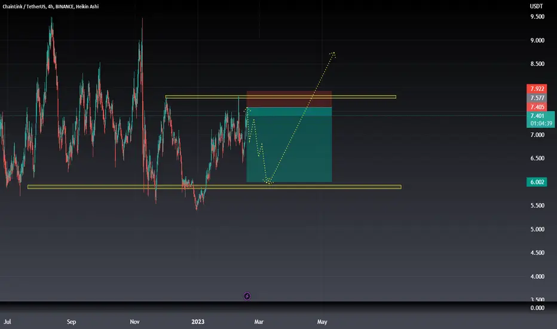The height and width of the screenshot is (329, 557).
Task: Click the 01:04:39 candle countdown timer
Action: [541, 123]
